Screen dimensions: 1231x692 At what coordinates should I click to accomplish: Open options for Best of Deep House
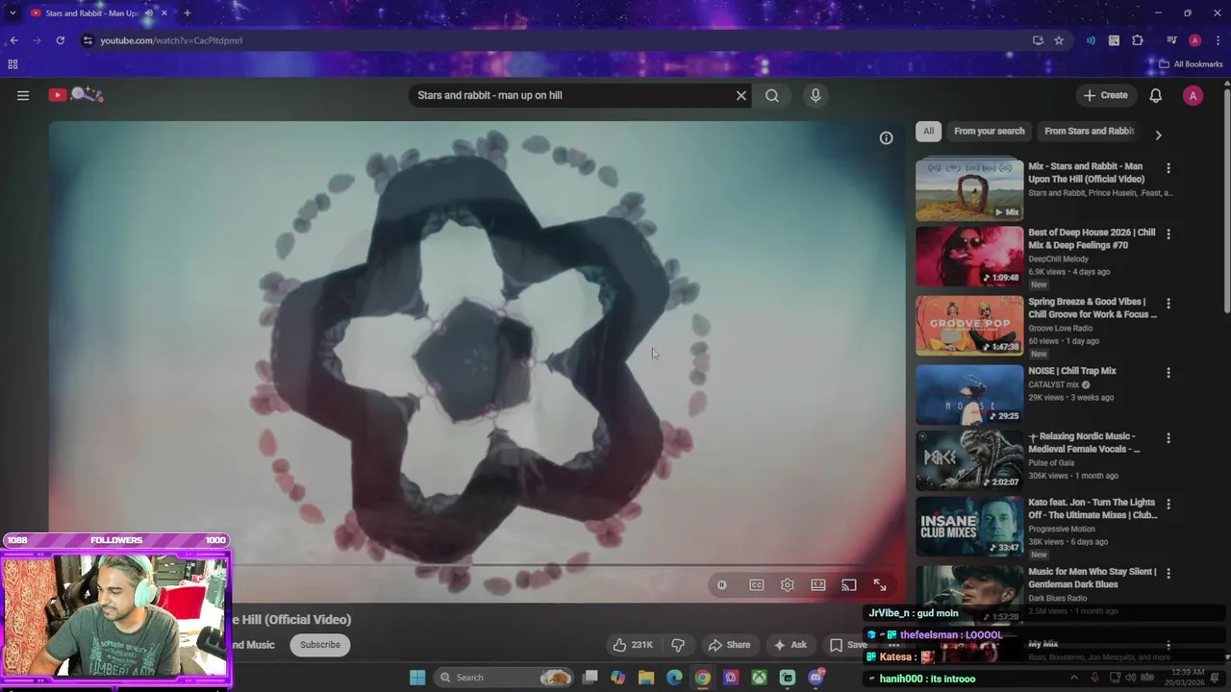1168,234
